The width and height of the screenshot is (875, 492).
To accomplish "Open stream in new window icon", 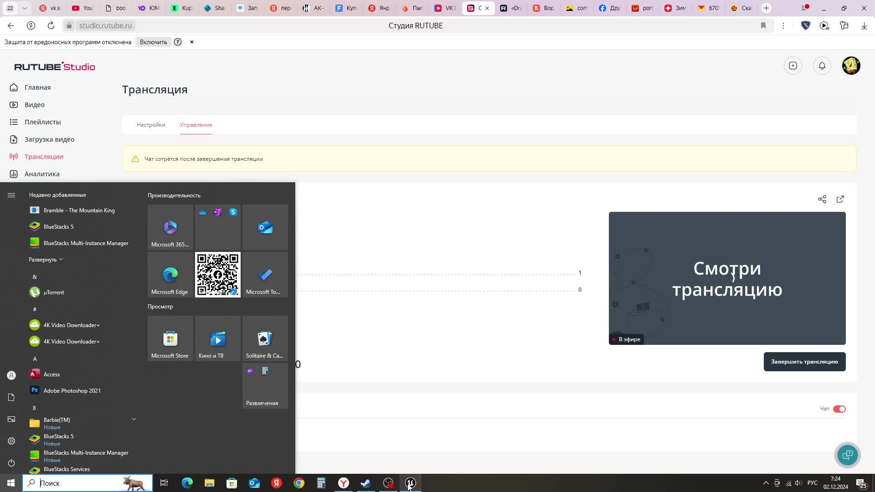I will click(840, 199).
